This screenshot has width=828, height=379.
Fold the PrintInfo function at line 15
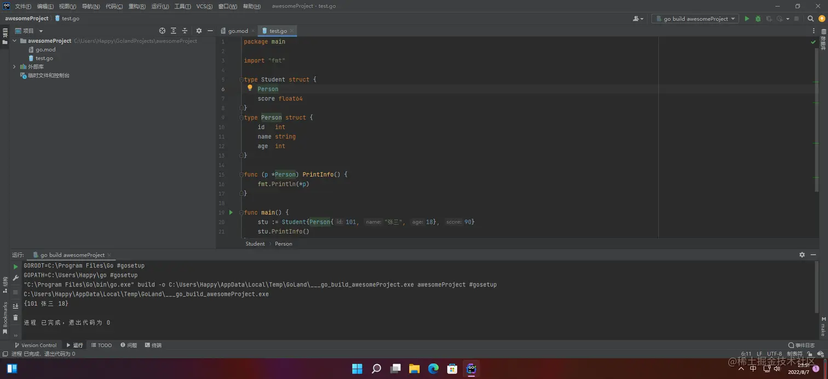click(x=241, y=175)
